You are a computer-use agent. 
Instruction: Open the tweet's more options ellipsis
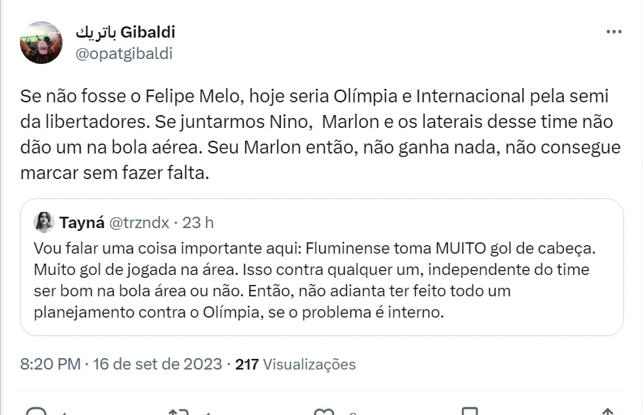[x=613, y=33]
